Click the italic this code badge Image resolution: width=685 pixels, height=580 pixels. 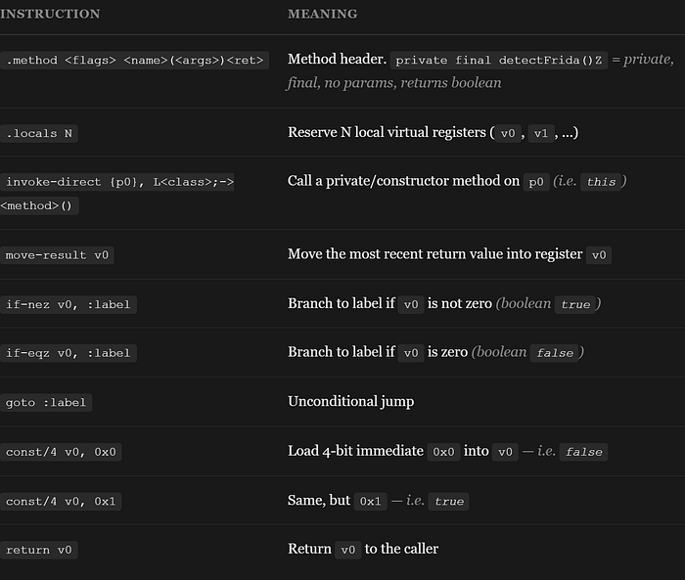point(601,182)
